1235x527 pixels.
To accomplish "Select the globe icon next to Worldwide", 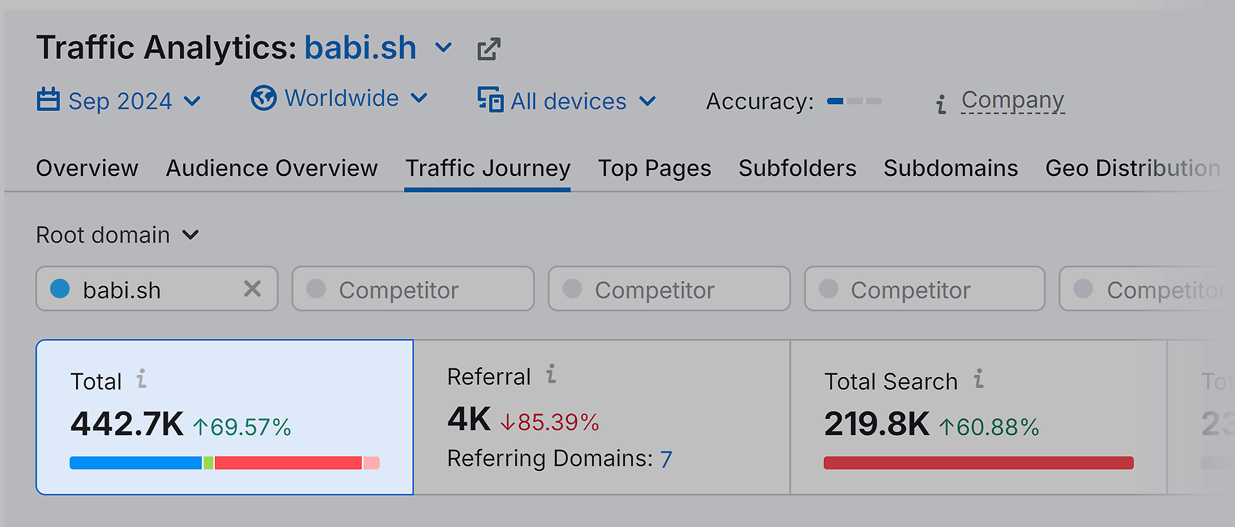I will click(x=263, y=98).
